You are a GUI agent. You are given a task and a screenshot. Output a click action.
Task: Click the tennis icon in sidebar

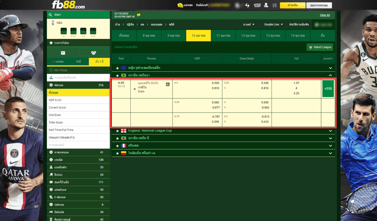[51, 160]
